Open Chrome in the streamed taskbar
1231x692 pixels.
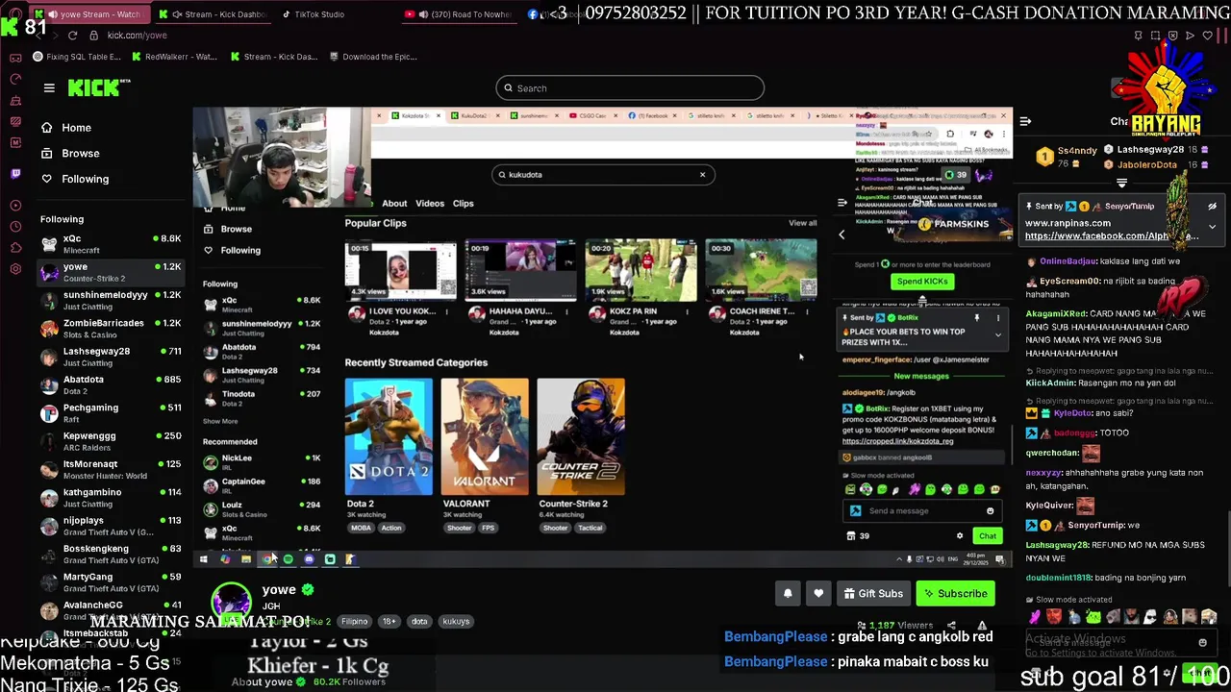pos(267,558)
